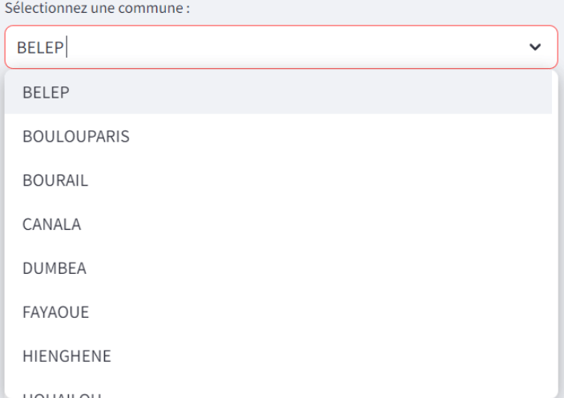564x398 pixels.
Task: Select the highlighted BELEP option
Action: point(46,92)
